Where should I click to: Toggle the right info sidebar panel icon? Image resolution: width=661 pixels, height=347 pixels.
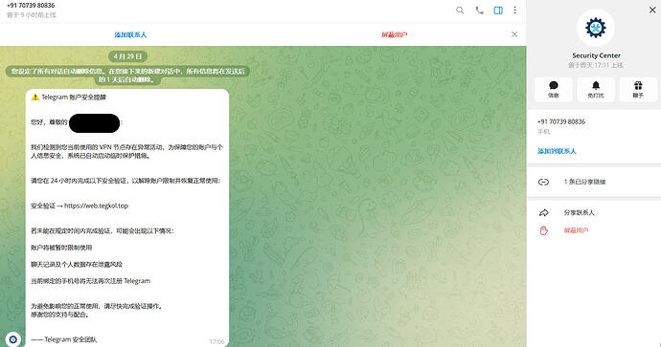pyautogui.click(x=498, y=11)
